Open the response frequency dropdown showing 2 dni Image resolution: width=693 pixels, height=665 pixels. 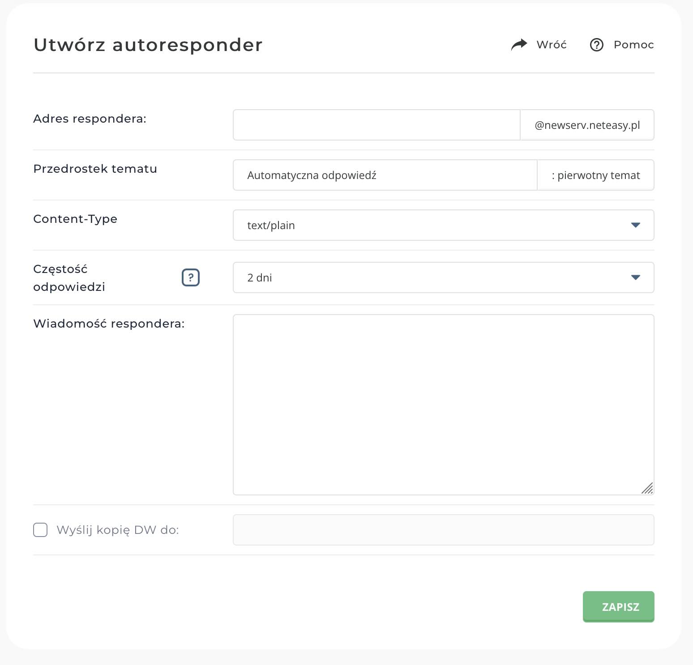[443, 277]
